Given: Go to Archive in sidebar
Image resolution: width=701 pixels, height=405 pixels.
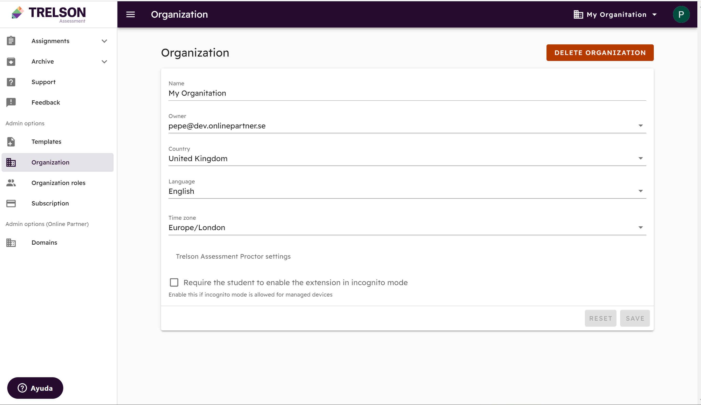Looking at the screenshot, I should coord(57,61).
